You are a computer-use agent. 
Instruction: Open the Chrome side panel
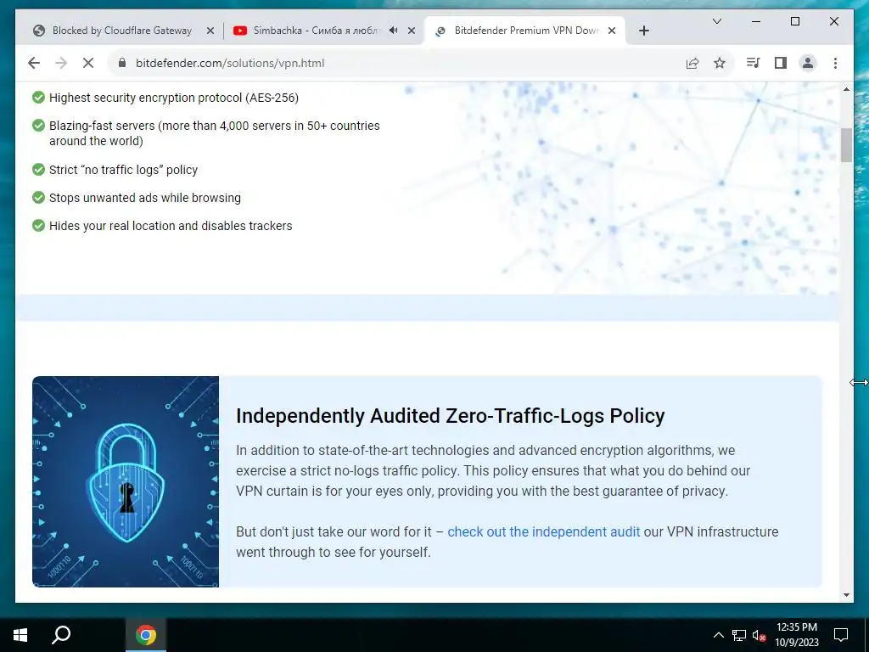pyautogui.click(x=781, y=63)
